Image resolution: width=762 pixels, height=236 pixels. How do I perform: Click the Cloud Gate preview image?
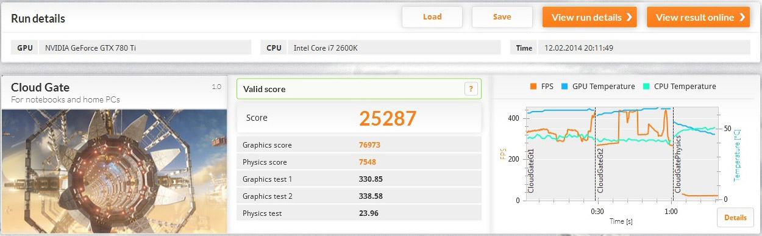tap(115, 171)
